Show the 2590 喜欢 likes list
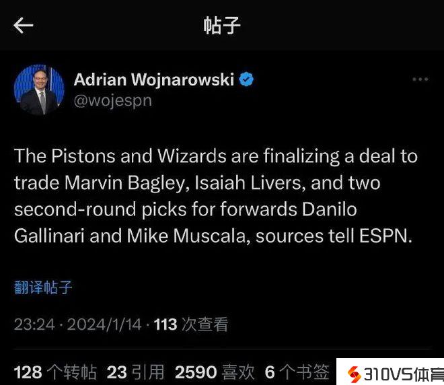 215,372
